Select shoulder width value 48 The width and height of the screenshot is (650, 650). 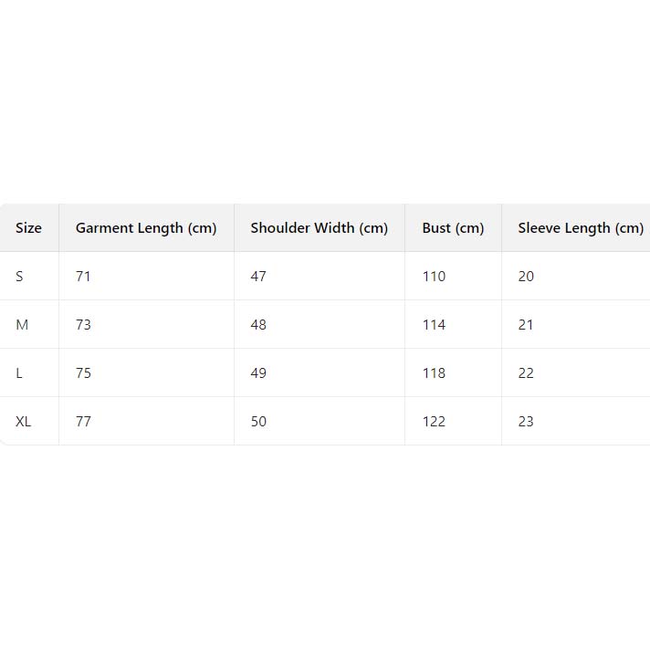(258, 325)
